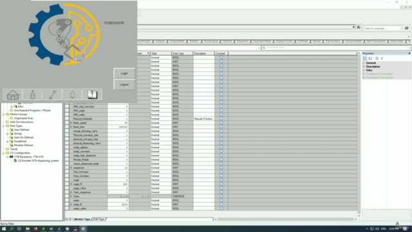Select the Add-On Instructions tree folder
Image resolution: width=412 pixels, height=232 pixels.
point(21,122)
